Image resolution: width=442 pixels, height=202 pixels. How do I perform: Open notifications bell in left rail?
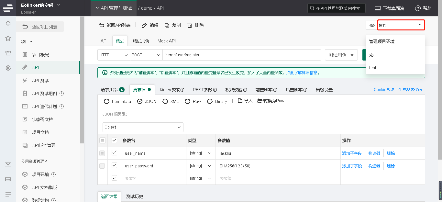pos(8,24)
